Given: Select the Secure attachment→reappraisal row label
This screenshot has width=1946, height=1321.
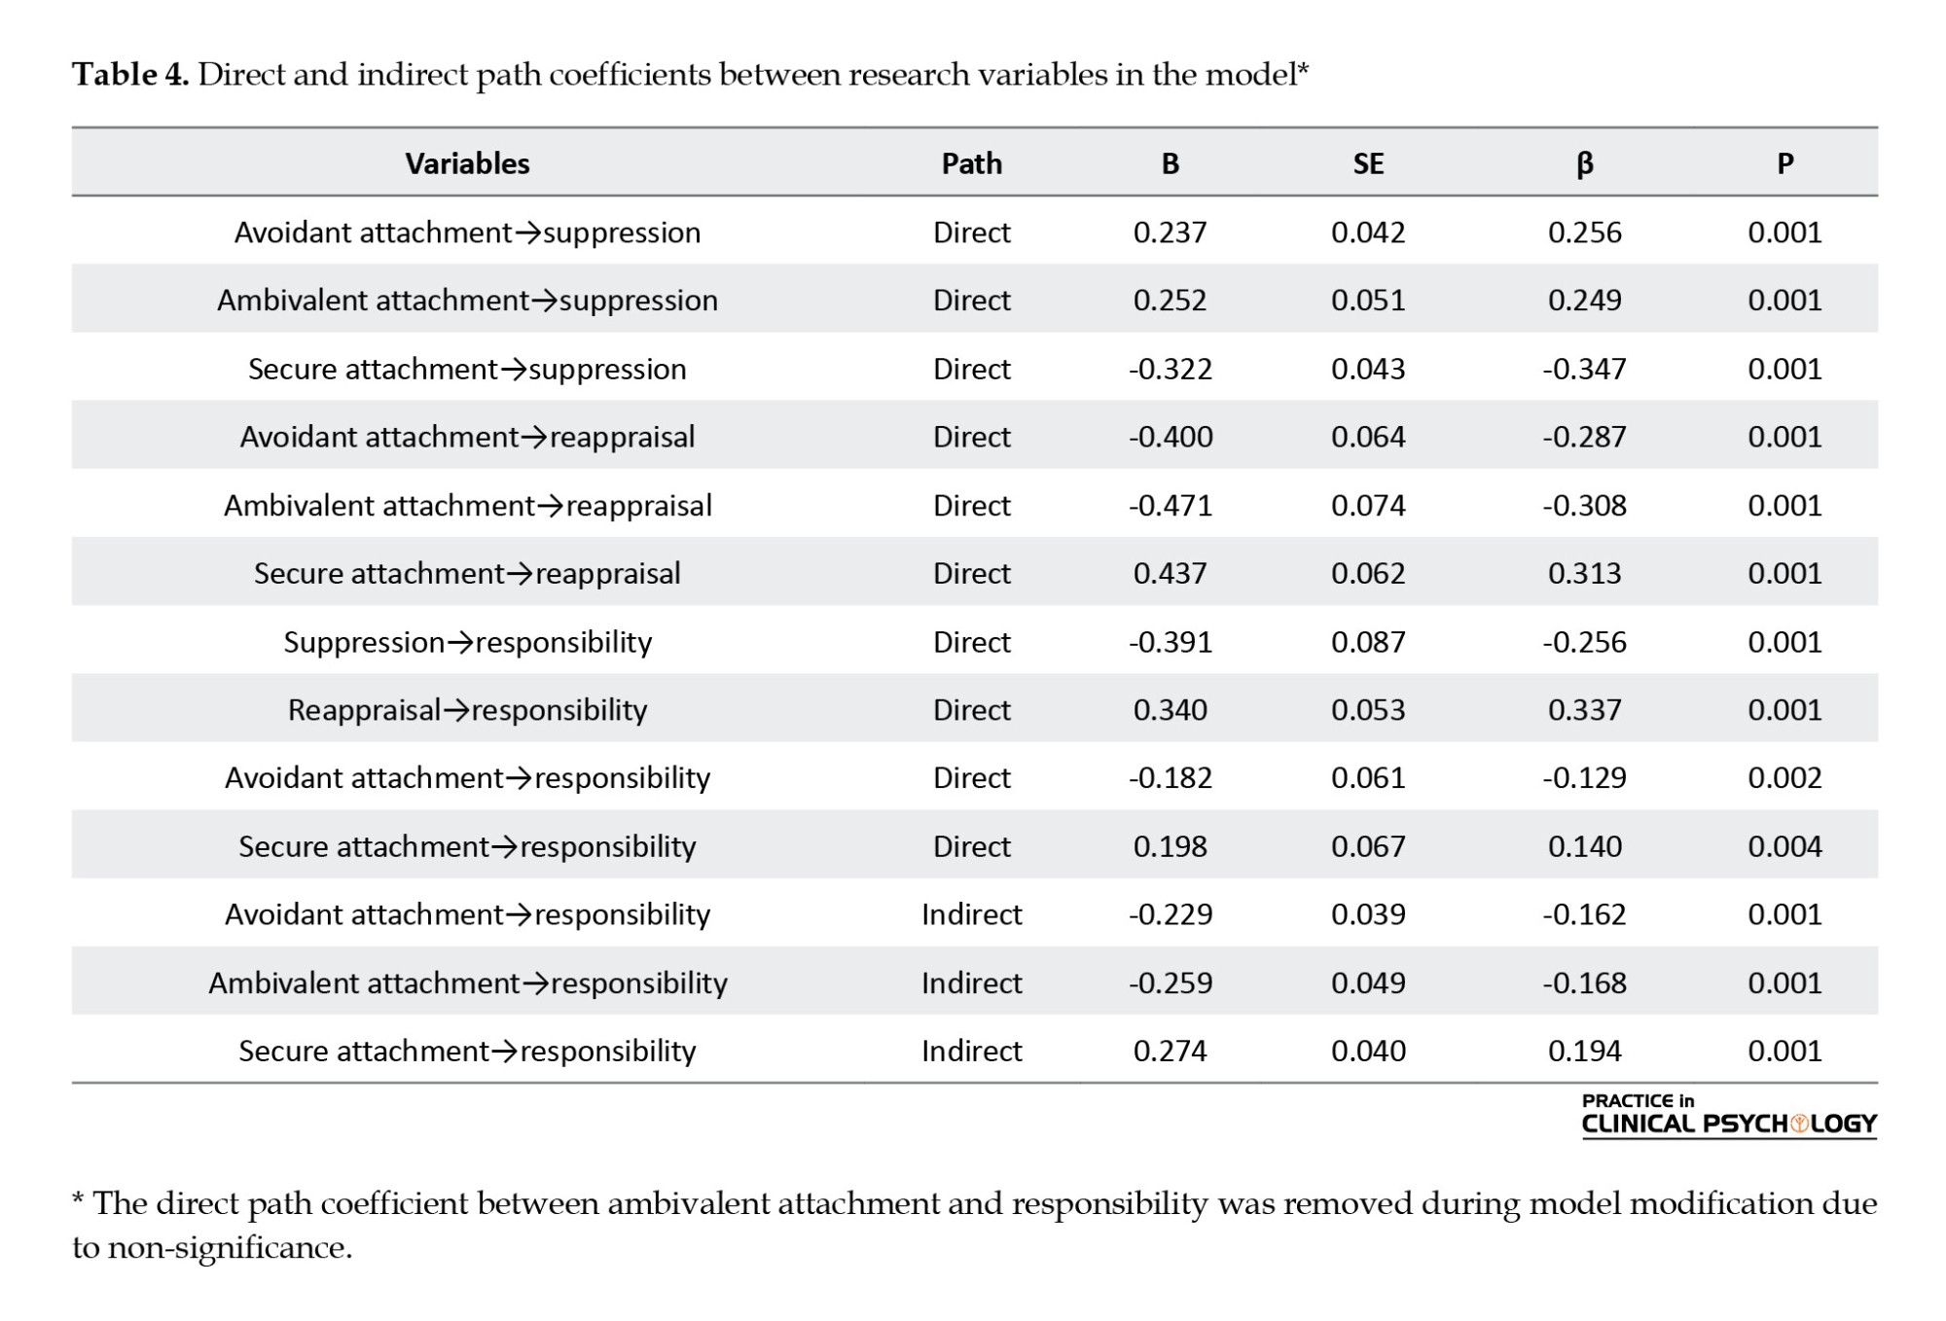Looking at the screenshot, I should coord(467,574).
